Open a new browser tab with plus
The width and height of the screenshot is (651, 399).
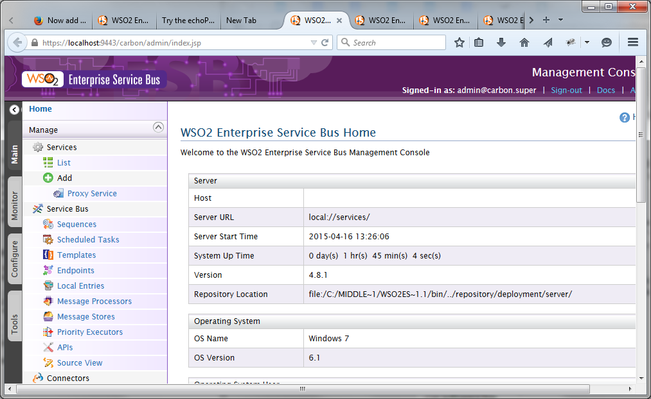click(546, 20)
